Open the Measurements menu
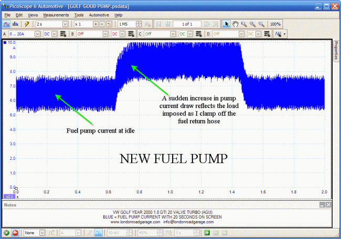The height and width of the screenshot is (239, 341). point(56,15)
